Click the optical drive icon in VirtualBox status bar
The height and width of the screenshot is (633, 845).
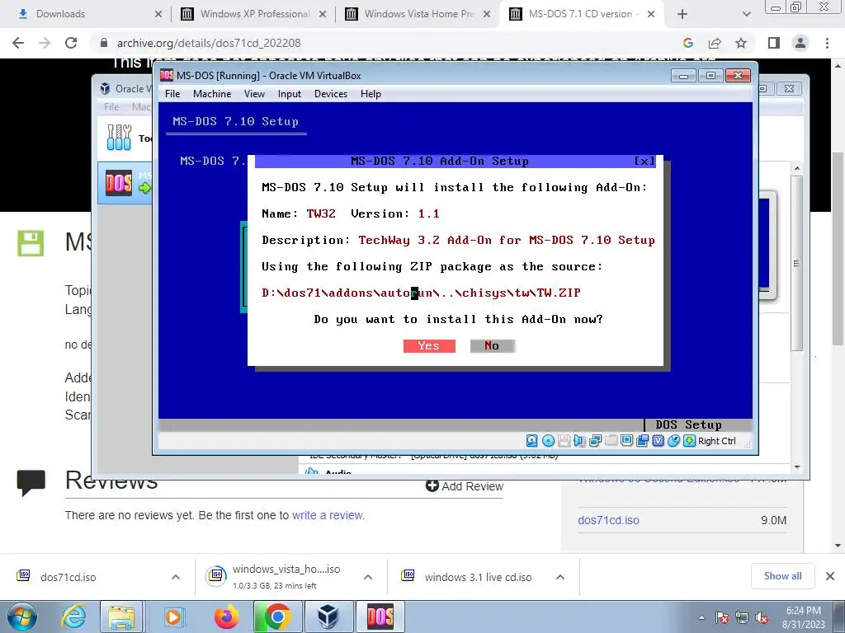[x=548, y=441]
